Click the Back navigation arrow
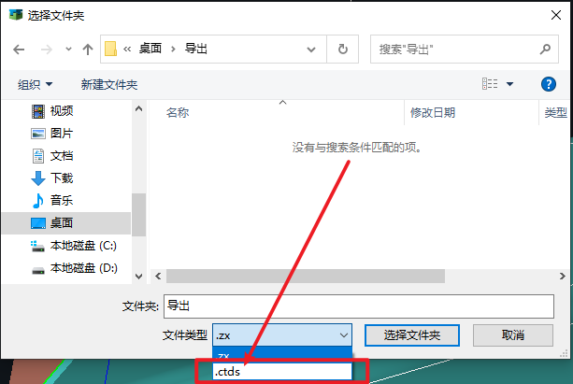Viewport: 573px width, 384px height. point(19,50)
